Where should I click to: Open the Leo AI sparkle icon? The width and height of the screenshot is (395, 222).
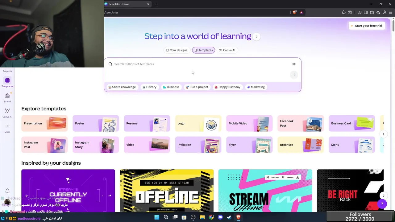pyautogui.click(x=378, y=12)
